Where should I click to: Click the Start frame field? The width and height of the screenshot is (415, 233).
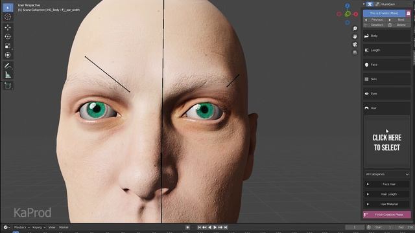[383, 227]
